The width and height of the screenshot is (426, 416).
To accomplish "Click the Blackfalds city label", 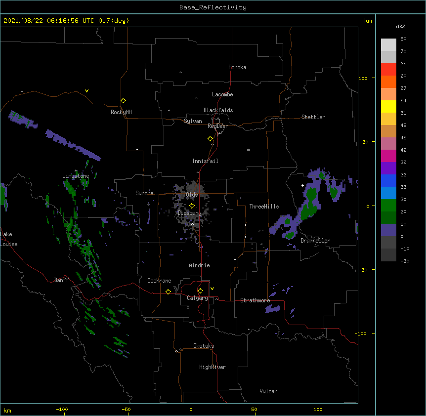I will pos(218,110).
